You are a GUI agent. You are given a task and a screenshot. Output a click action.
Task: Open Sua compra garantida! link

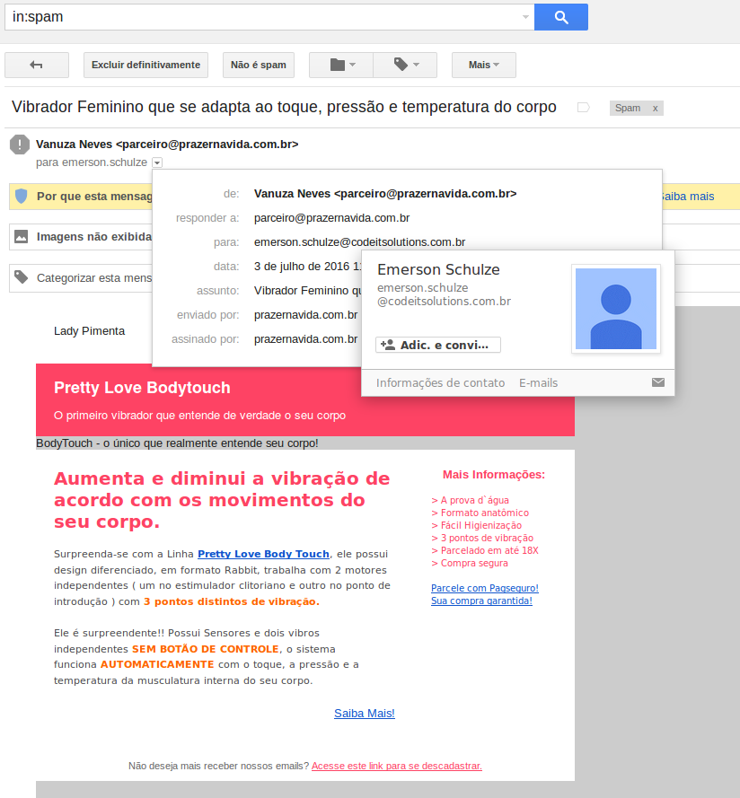pos(481,601)
